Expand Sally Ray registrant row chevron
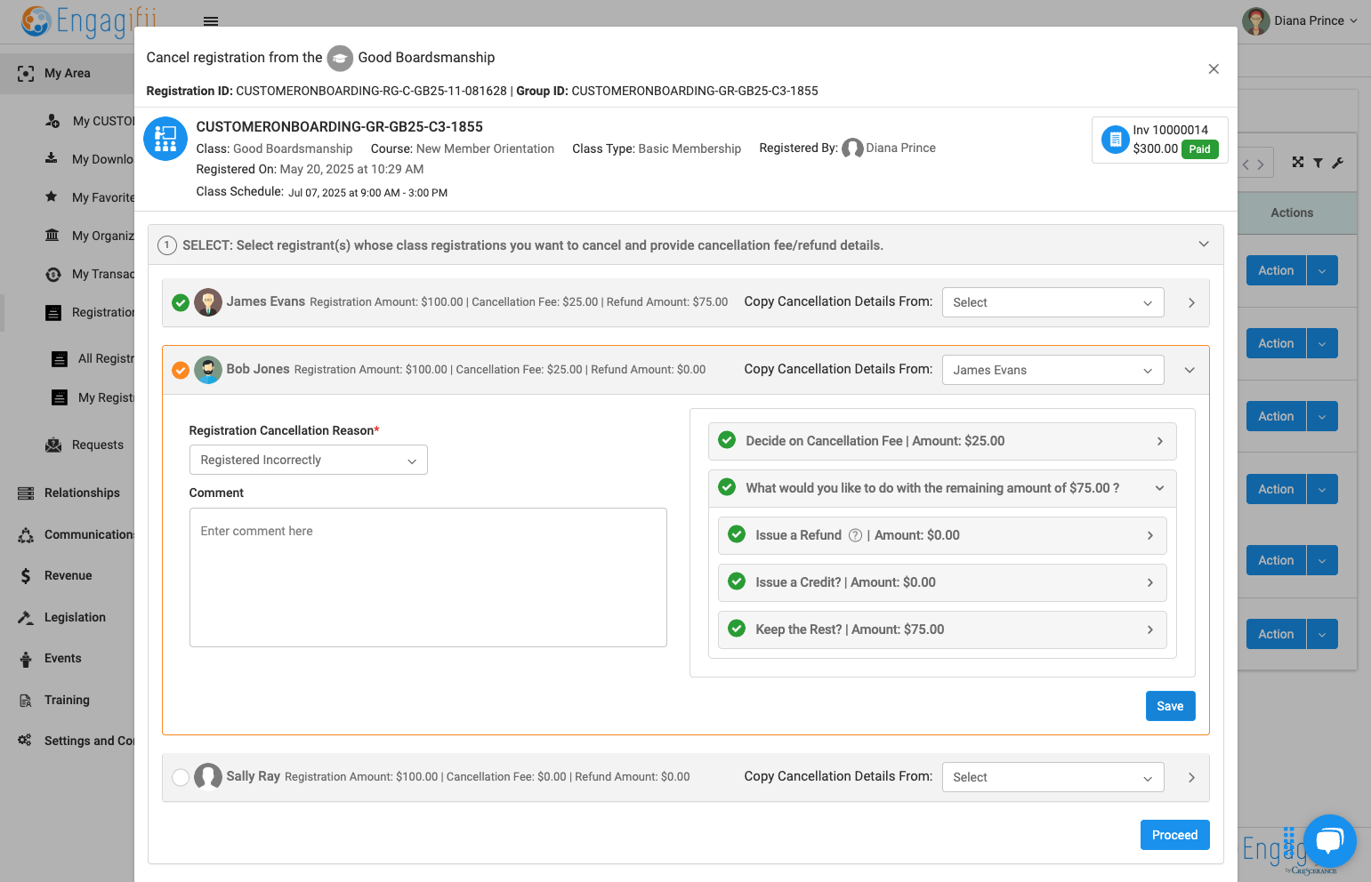Viewport: 1371px width, 882px height. pos(1191,777)
